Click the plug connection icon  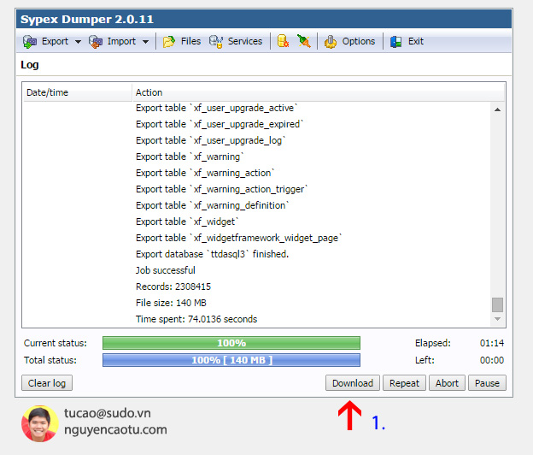tap(304, 41)
